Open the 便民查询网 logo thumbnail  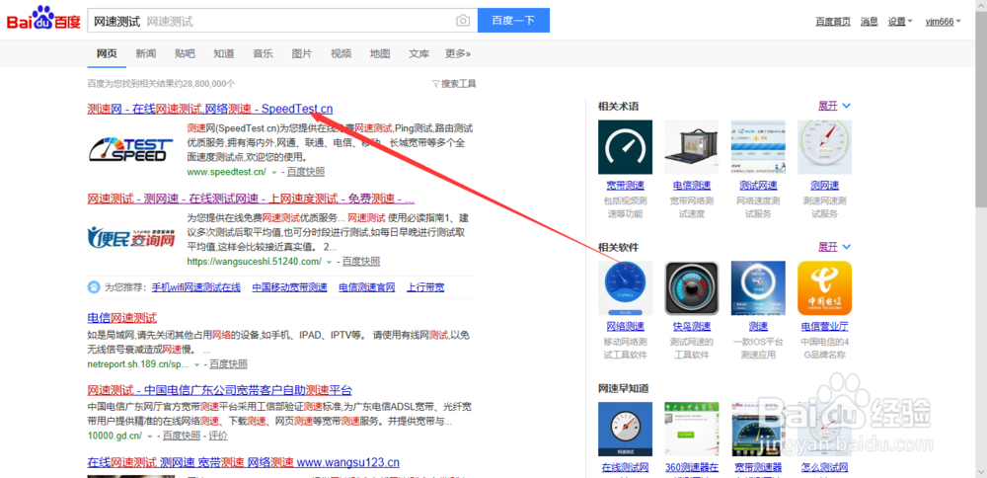pos(131,237)
